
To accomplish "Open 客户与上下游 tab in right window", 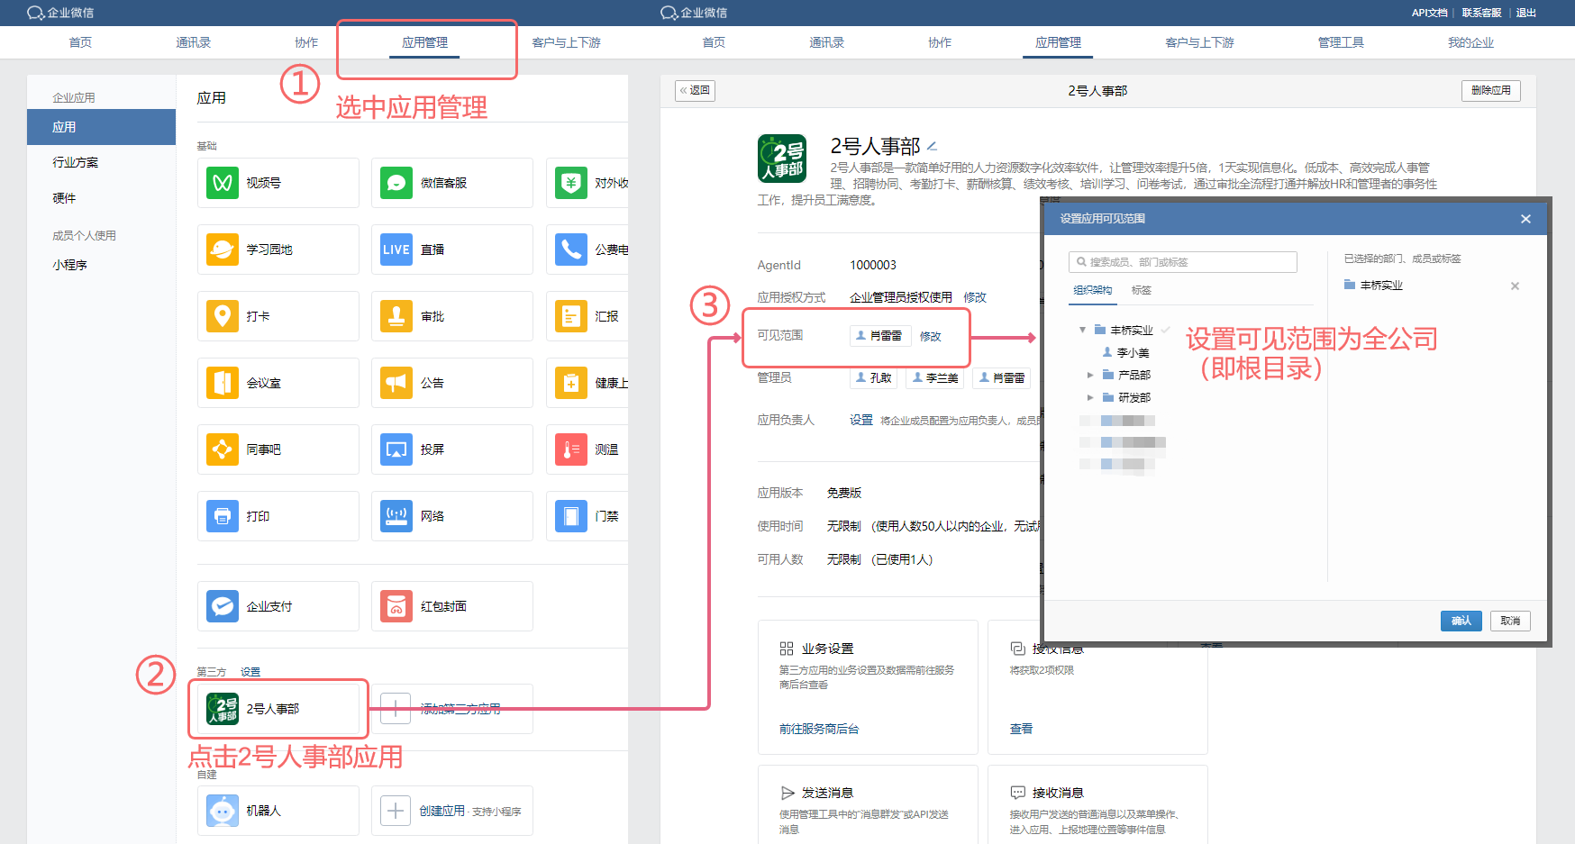I will pos(1199,42).
